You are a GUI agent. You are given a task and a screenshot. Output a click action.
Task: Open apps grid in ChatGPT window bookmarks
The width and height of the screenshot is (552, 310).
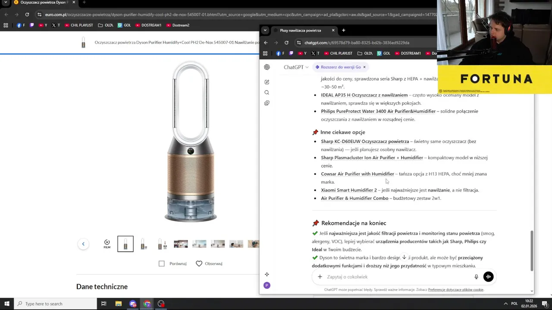click(265, 53)
